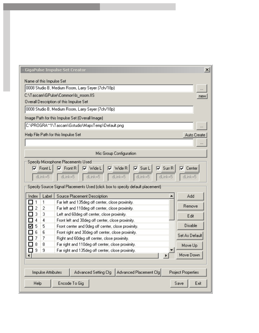Click the Image Path input field
The image size is (259, 333).
109,126
